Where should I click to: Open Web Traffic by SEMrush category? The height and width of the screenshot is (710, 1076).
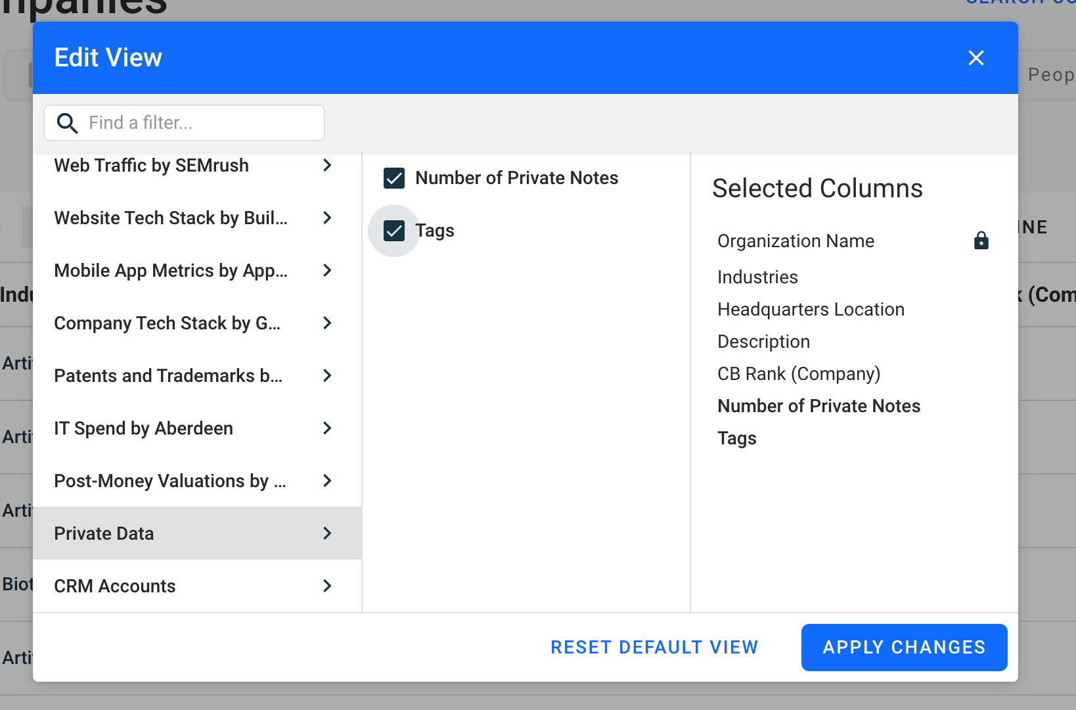click(197, 165)
